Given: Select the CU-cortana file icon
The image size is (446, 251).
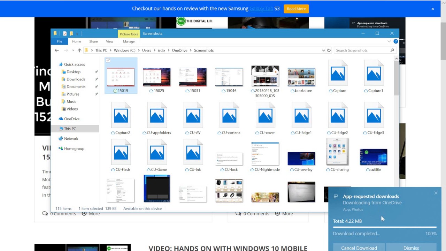Looking at the screenshot, I should (229, 115).
